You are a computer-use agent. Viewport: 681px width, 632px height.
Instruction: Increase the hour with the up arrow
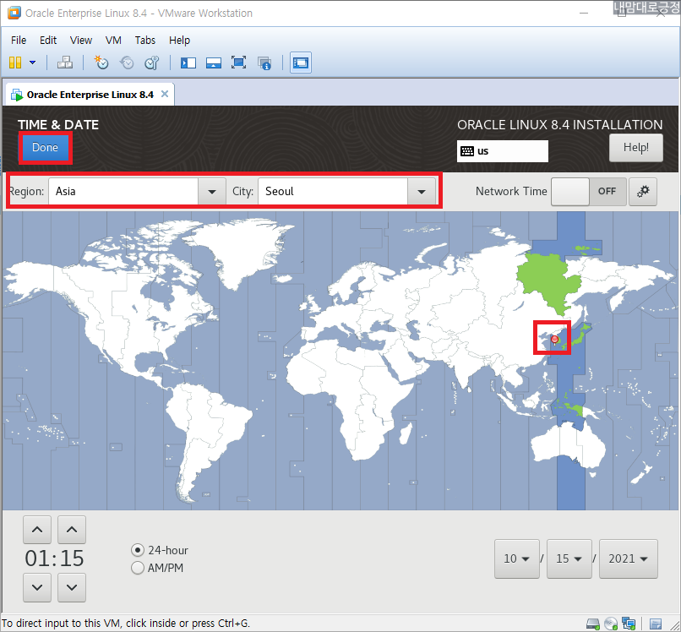(x=37, y=530)
